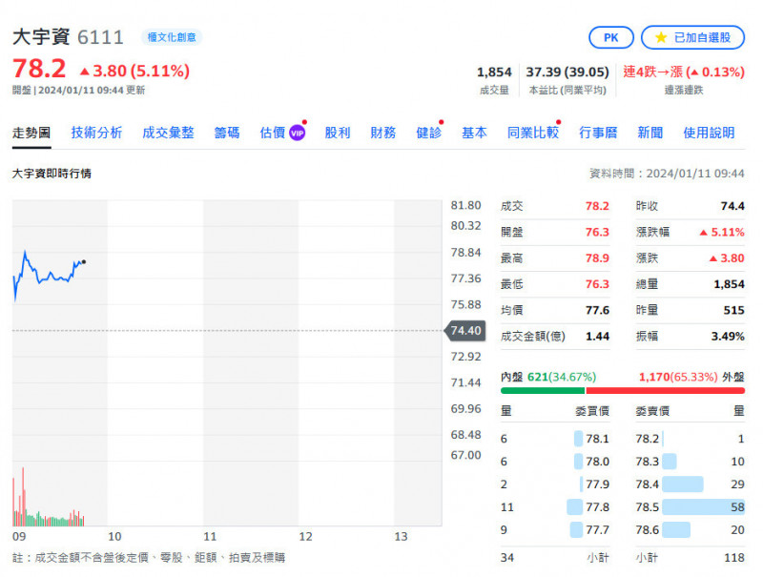Click the 振幅 value 3.49%
This screenshot has width=763, height=577.
728,336
